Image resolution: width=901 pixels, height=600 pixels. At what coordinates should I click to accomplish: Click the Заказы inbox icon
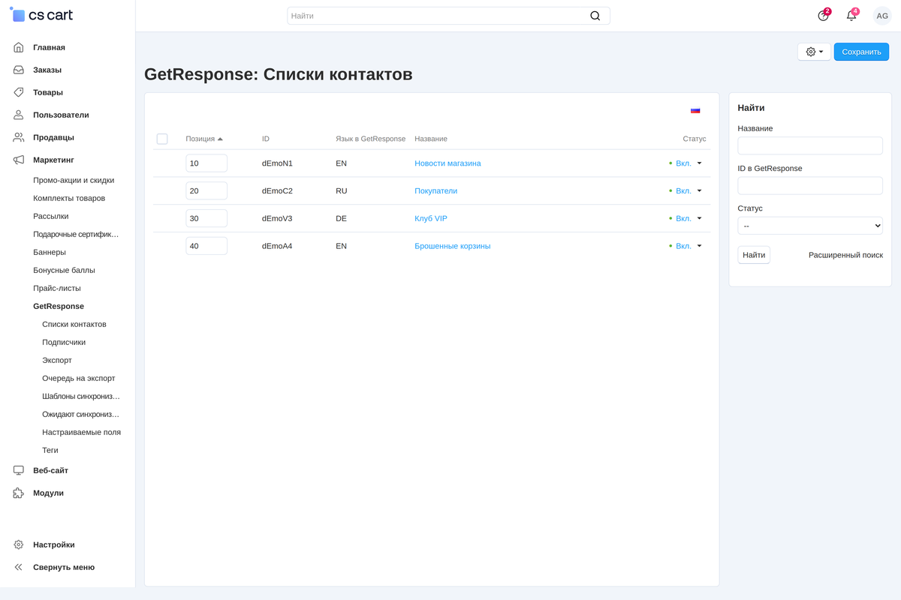[19, 70]
